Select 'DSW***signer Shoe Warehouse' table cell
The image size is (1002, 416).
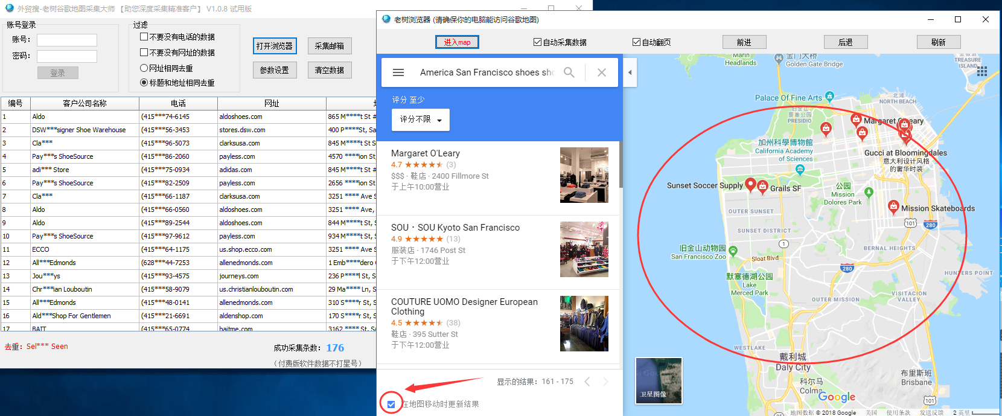pyautogui.click(x=85, y=130)
